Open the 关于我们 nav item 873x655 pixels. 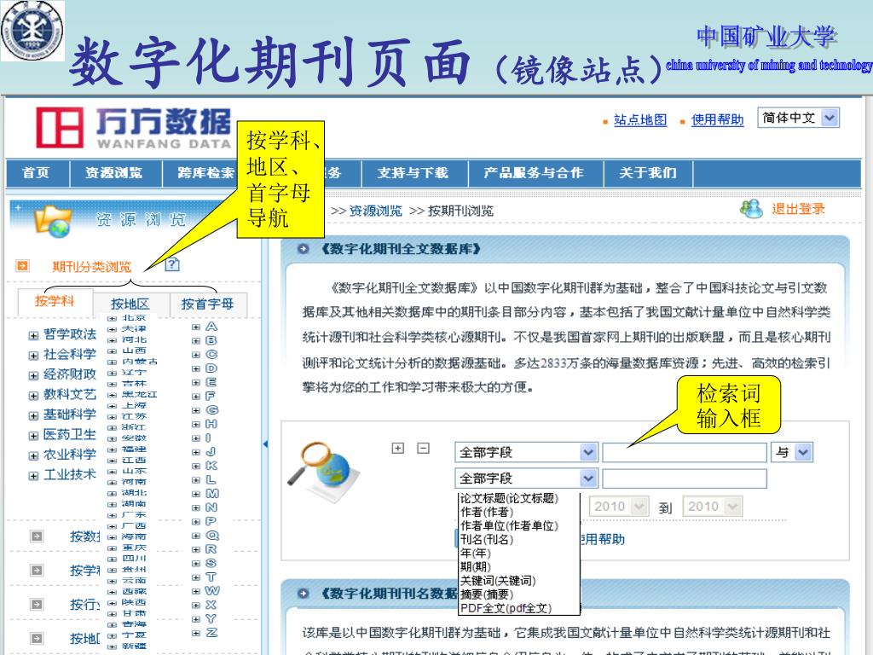click(x=648, y=173)
